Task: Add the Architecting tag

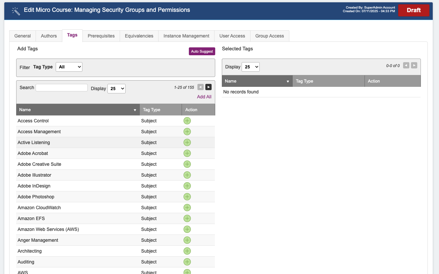Action: click(x=187, y=251)
